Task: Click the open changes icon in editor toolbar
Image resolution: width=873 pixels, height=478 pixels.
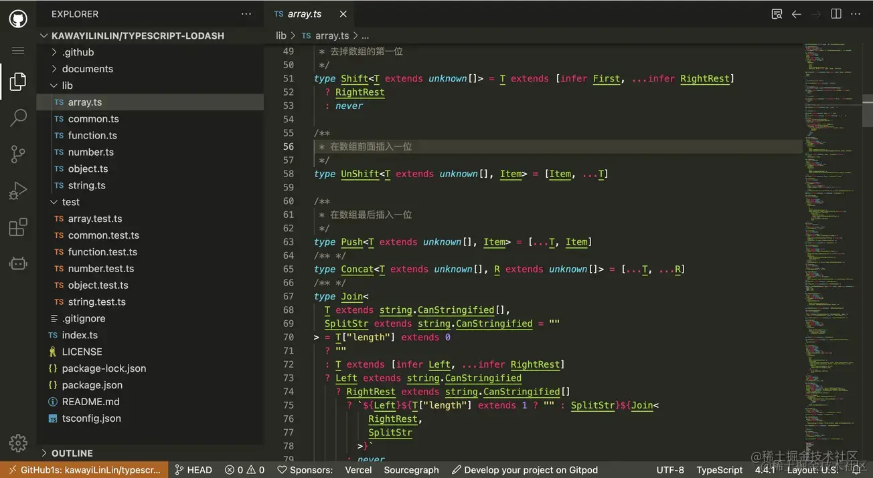Action: click(777, 14)
